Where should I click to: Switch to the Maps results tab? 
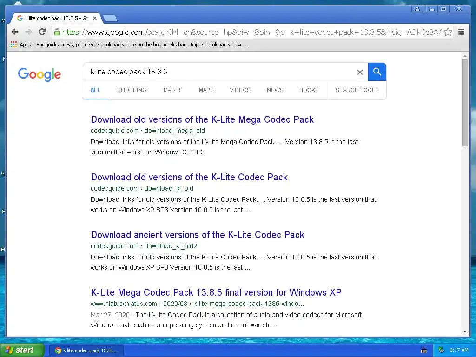coord(206,90)
